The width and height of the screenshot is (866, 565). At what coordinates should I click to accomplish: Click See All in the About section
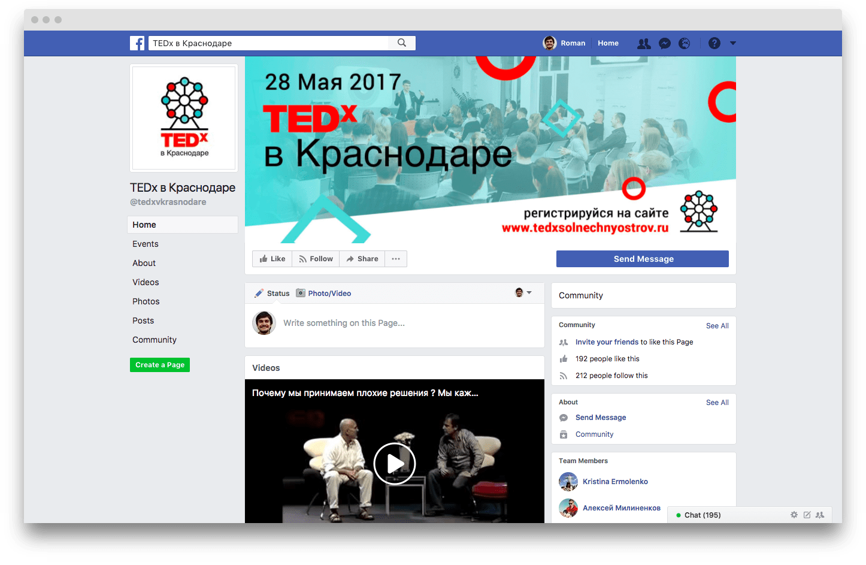(x=717, y=403)
